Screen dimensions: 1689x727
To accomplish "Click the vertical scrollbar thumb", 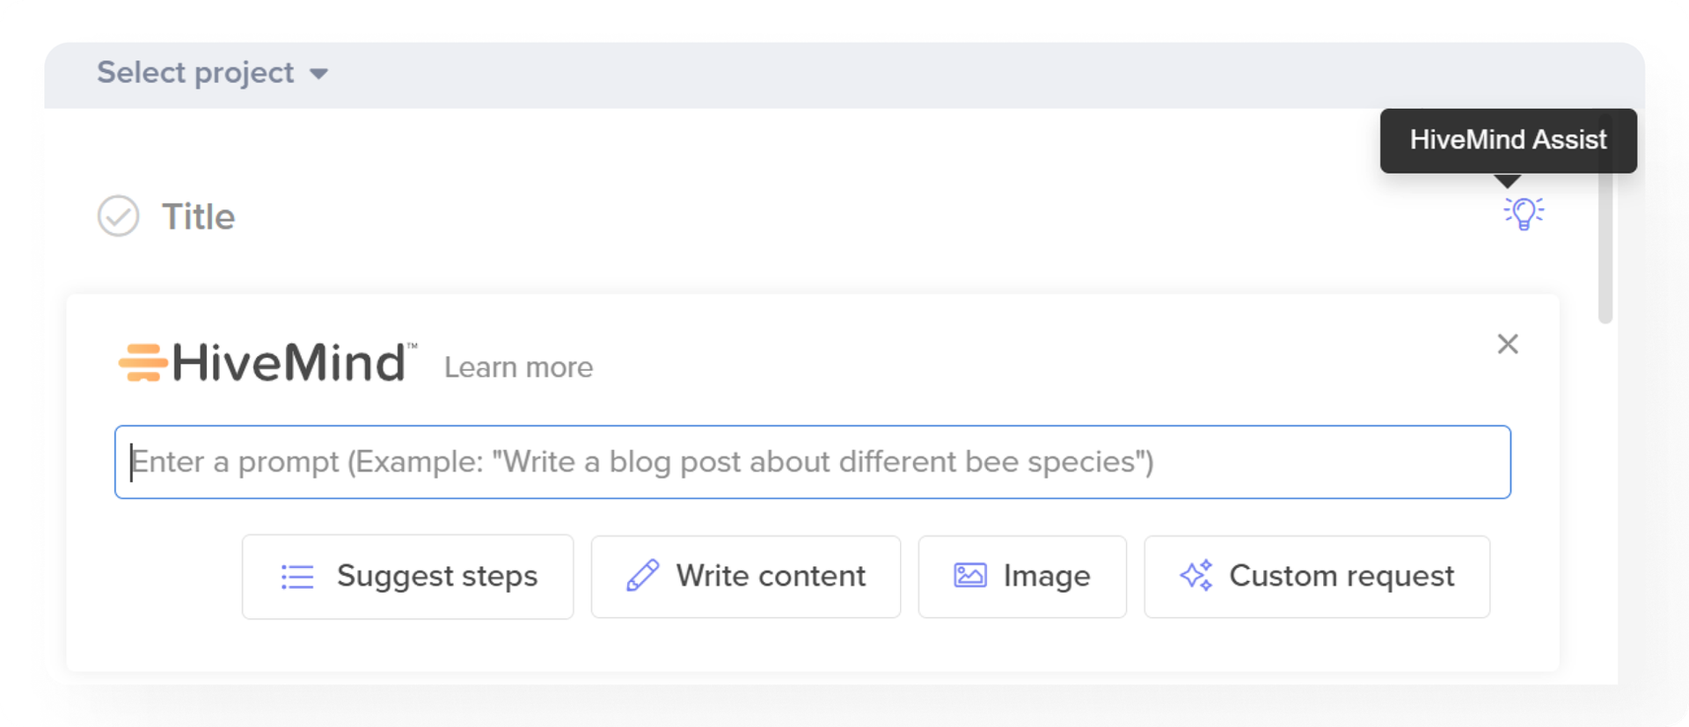I will click(1605, 220).
